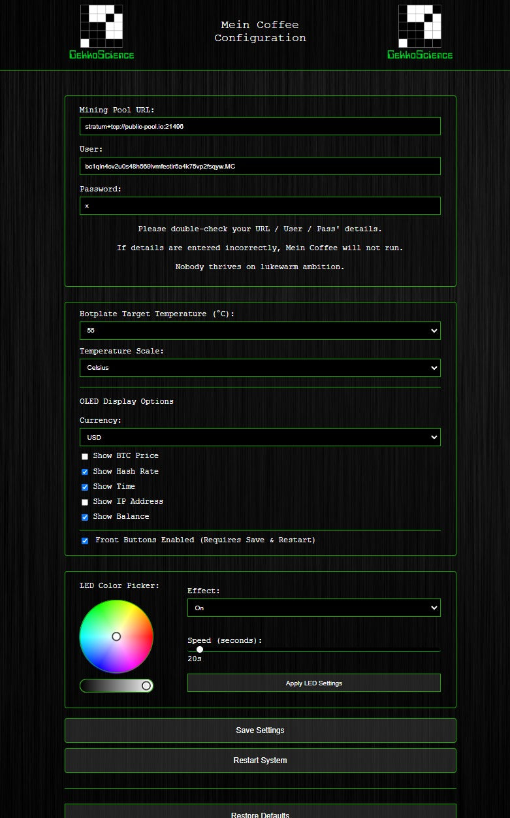
Task: Uncheck the Show Hash Rate option
Action: (x=85, y=472)
